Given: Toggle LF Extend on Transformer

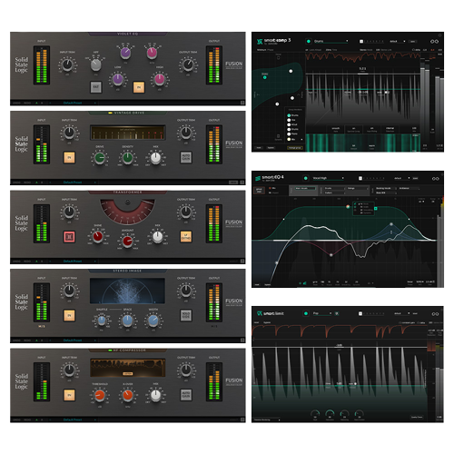Looking at the screenshot, I should (x=186, y=237).
